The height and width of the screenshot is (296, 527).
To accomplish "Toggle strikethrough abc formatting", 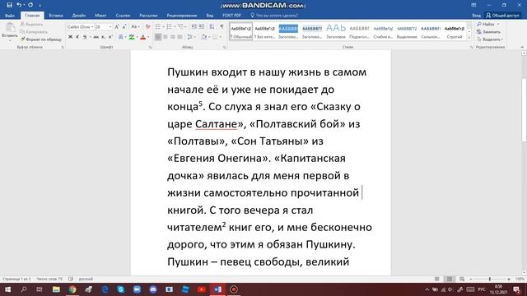I will 96,37.
